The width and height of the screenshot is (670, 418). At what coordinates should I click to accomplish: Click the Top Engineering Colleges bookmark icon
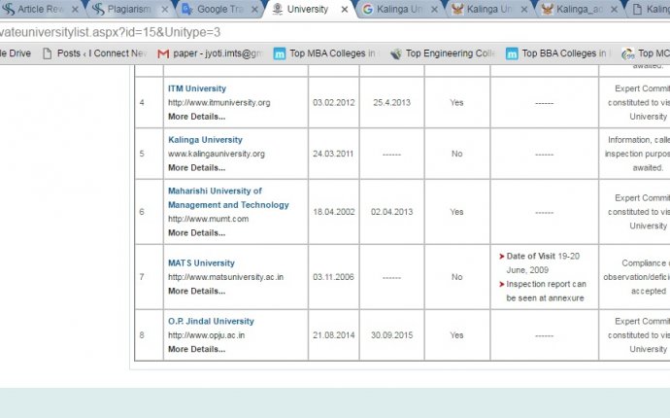(396, 53)
